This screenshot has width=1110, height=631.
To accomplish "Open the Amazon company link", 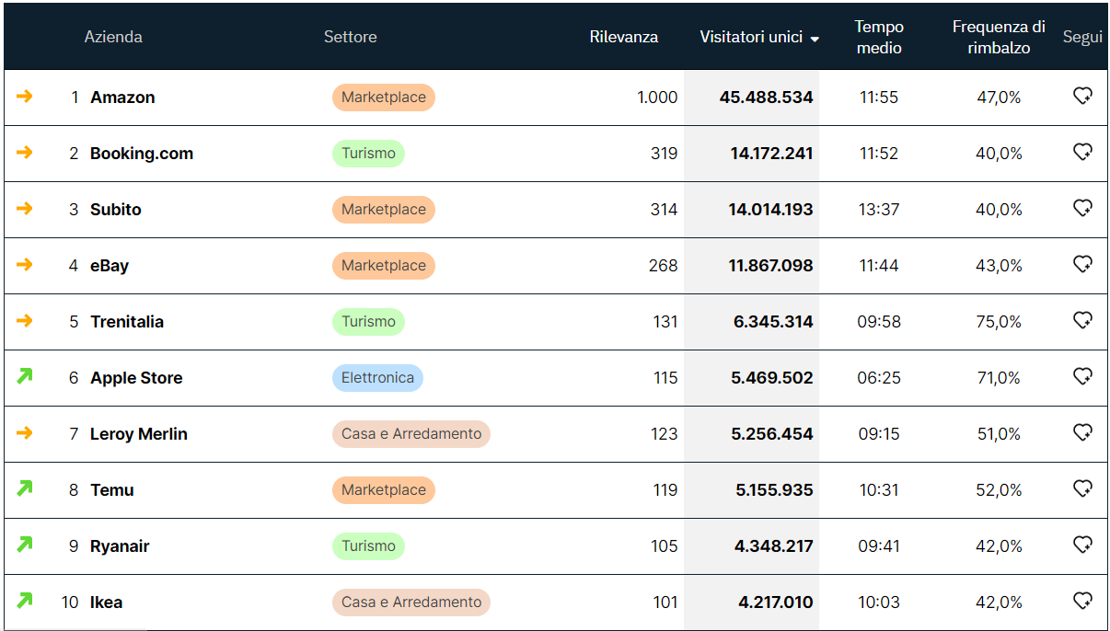I will pos(122,98).
